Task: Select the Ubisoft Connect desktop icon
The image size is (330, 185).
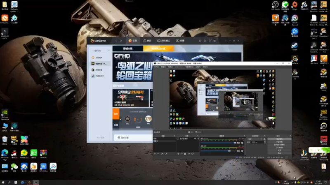Action: coord(295,20)
